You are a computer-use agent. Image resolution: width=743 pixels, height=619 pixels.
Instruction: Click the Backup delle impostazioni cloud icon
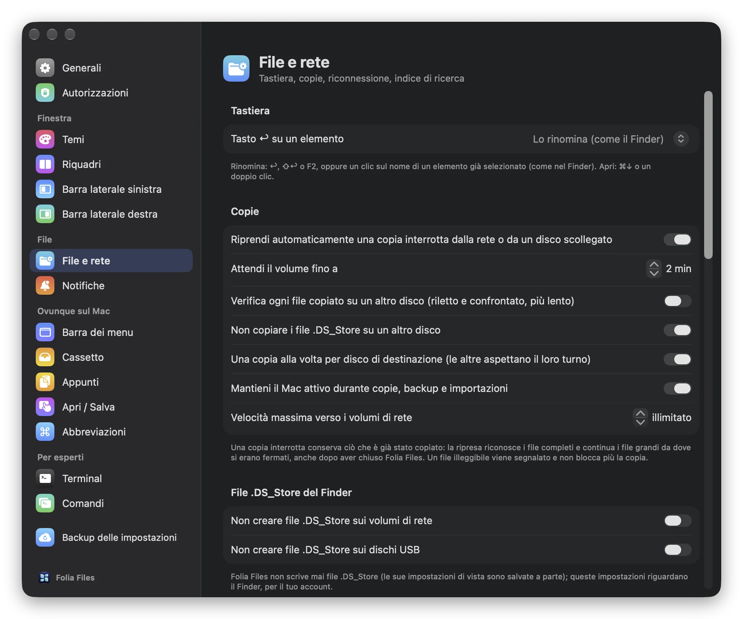click(45, 538)
